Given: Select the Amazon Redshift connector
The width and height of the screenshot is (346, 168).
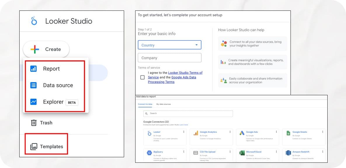Looking at the screenshot, I should click(x=304, y=155).
